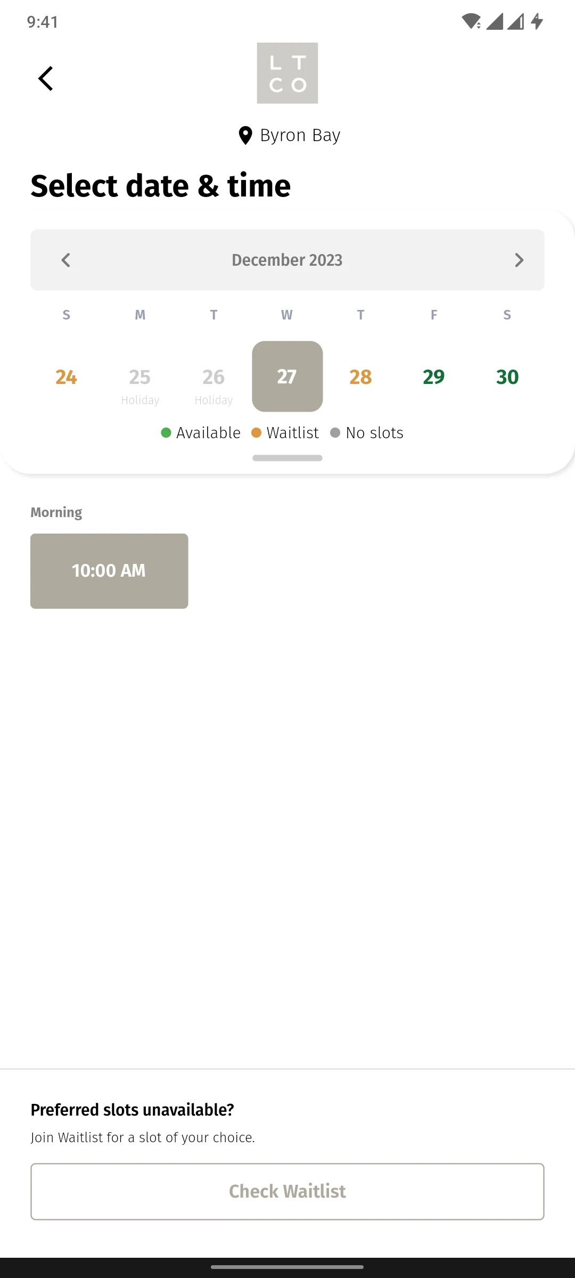Screen dimensions: 575x1278
Task: Tap the Wi-Fi status icon
Action: pos(471,21)
